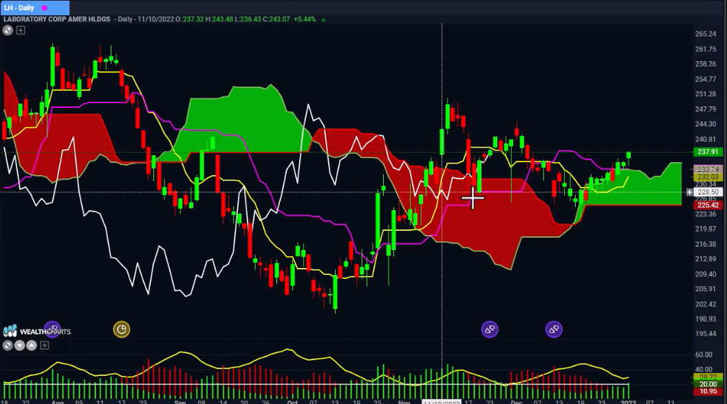Image resolution: width=727 pixels, height=404 pixels.
Task: Click the 11/10/2022 date label on the time axis
Action: (442, 402)
